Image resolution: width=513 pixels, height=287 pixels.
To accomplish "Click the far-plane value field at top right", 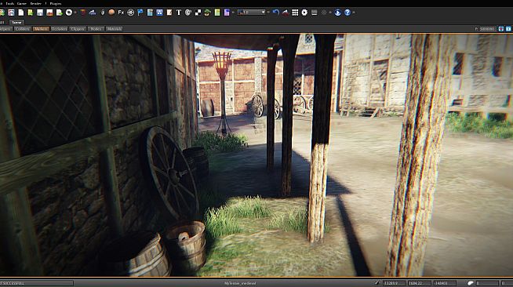I will 487,29.
